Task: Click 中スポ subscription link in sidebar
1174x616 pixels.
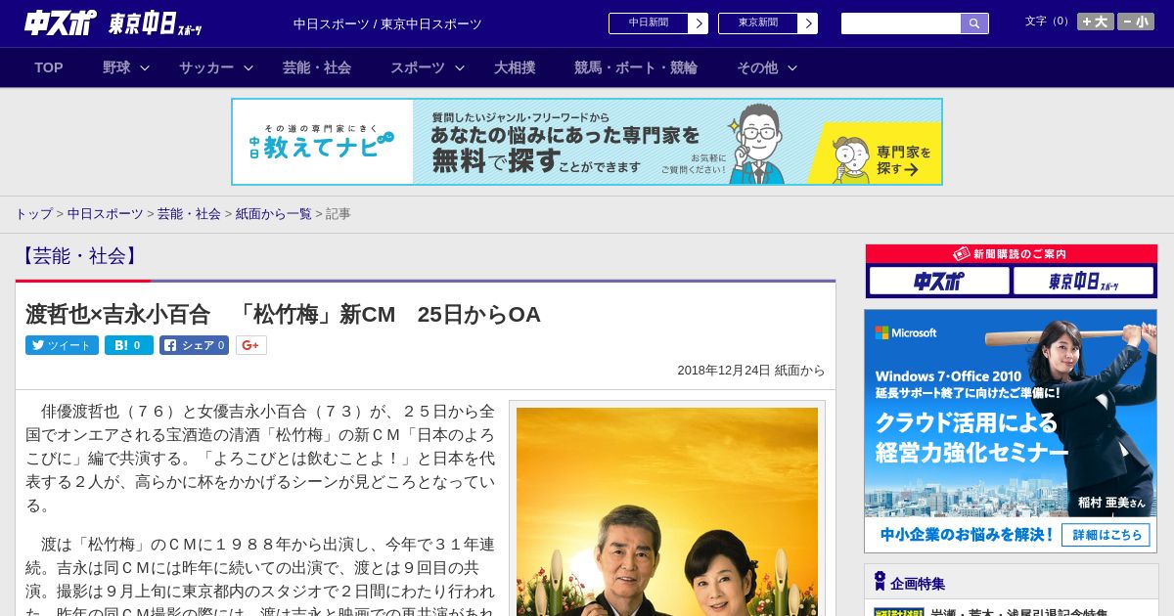Action: [x=939, y=282]
